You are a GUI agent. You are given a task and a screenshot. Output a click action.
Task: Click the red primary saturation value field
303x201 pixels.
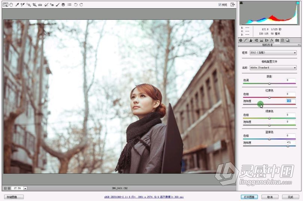coord(291,101)
